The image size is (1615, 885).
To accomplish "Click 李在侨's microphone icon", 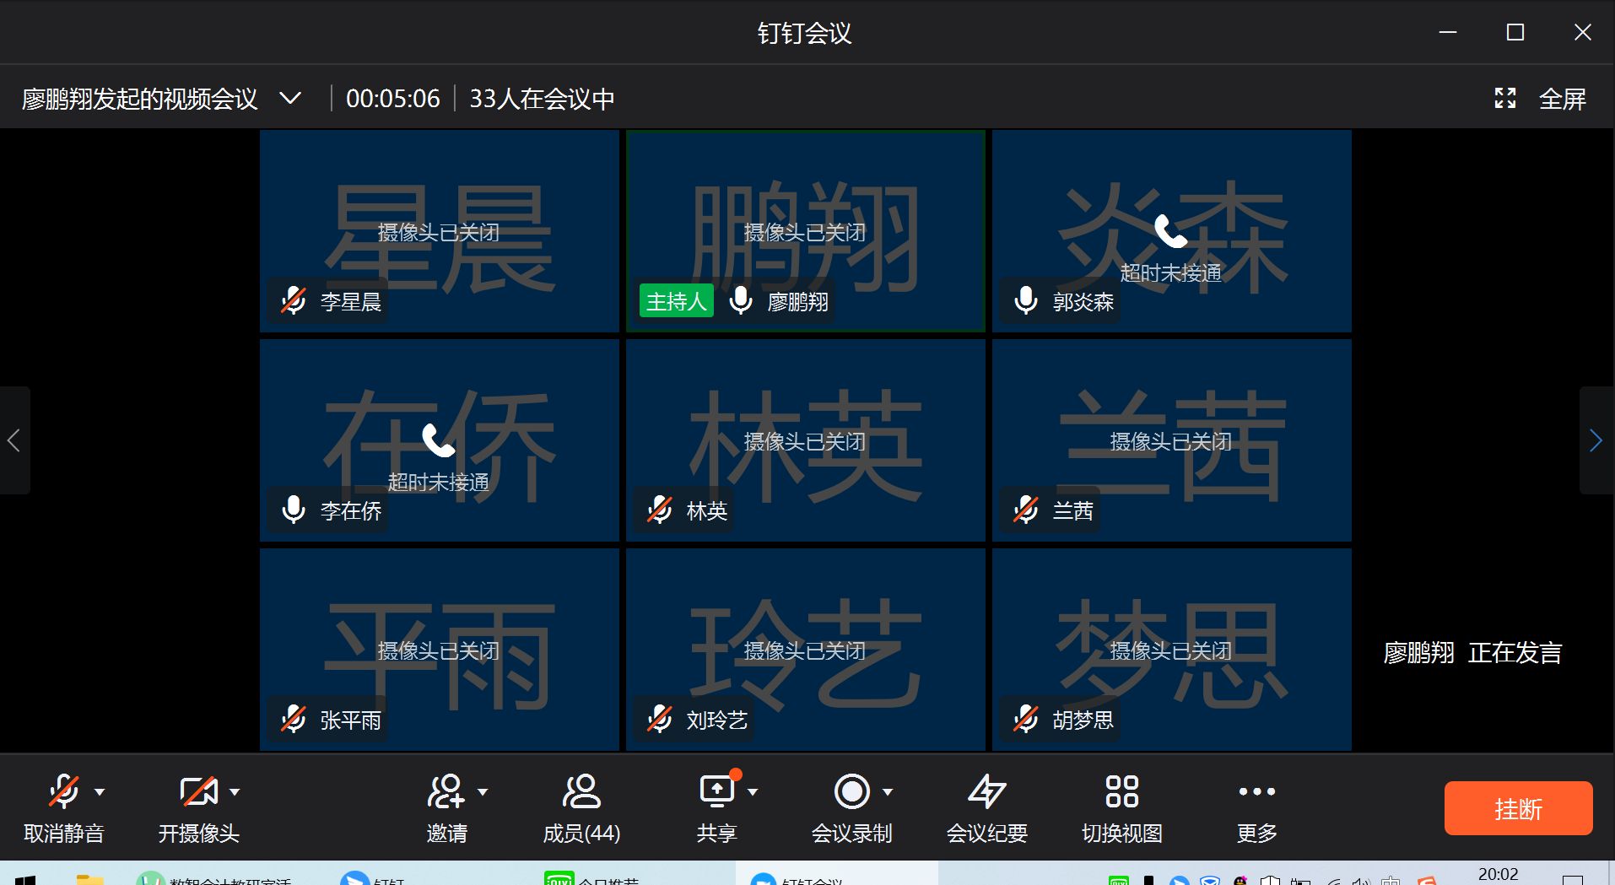I will coord(294,510).
